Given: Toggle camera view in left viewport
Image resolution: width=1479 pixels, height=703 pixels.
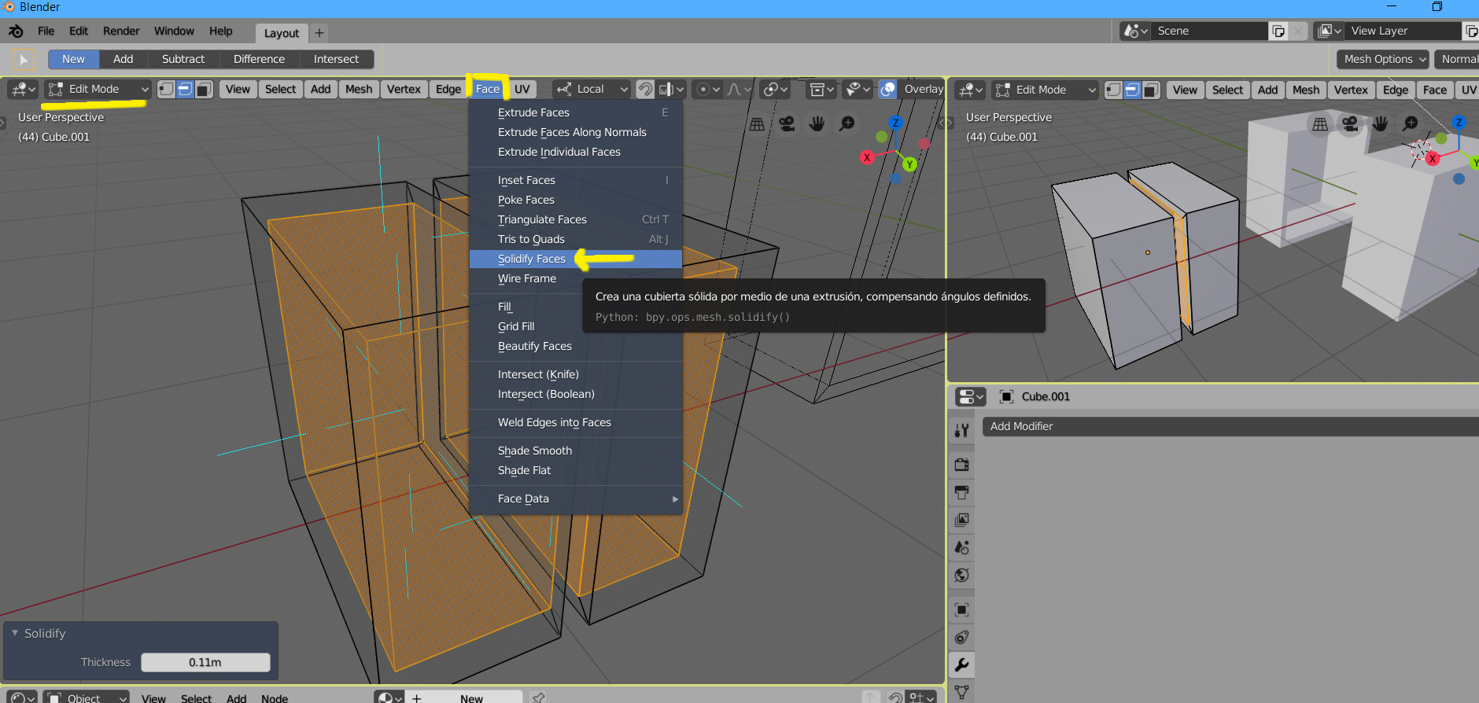Looking at the screenshot, I should coord(787,123).
